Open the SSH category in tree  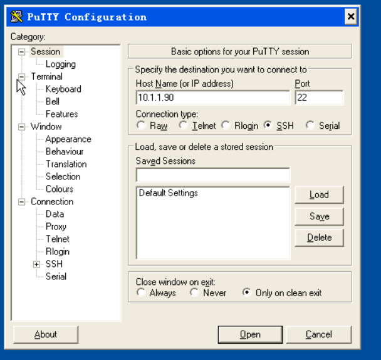54,264
